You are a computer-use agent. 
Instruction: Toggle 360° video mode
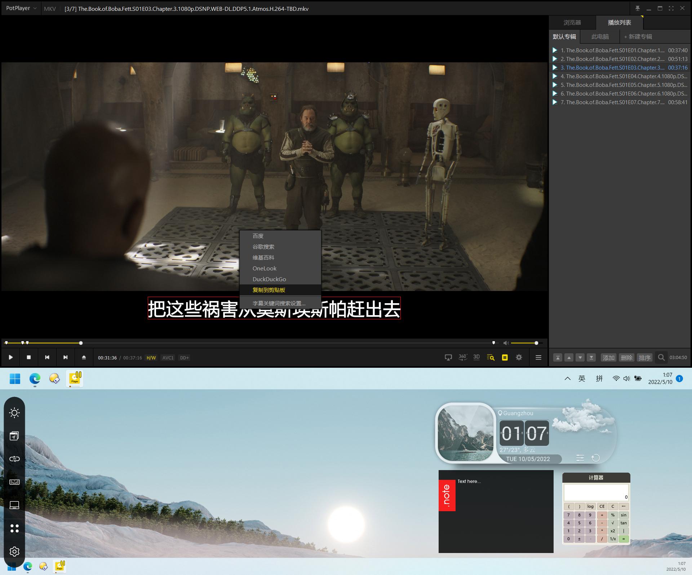coord(462,357)
